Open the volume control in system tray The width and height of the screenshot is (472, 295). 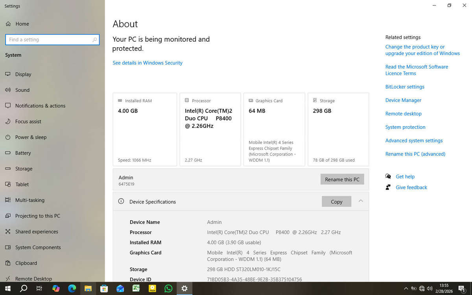click(430, 288)
